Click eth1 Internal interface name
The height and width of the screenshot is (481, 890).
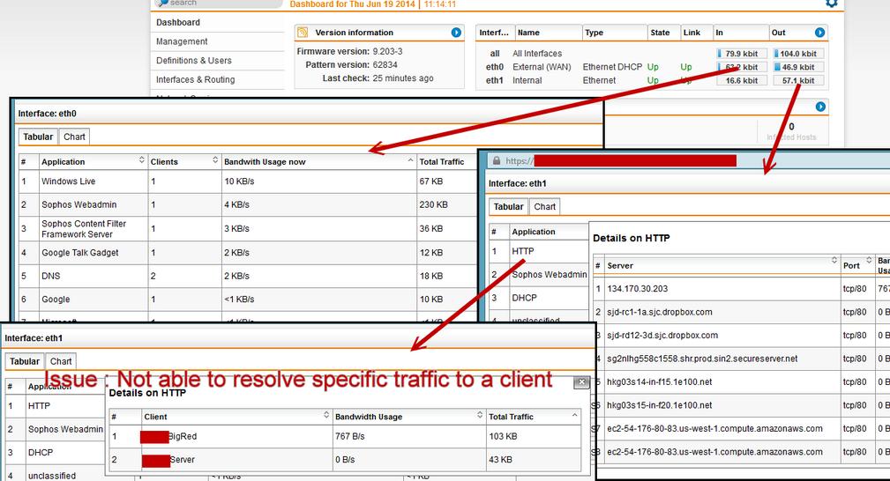tap(527, 80)
